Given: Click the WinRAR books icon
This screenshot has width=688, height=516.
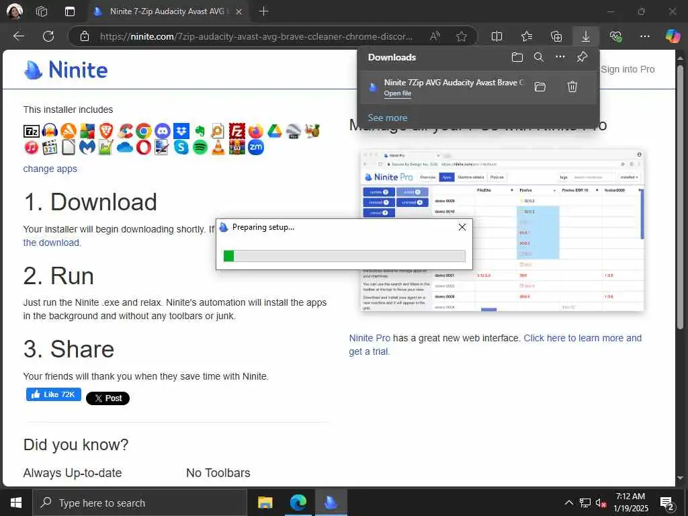Looking at the screenshot, I should point(237,147).
